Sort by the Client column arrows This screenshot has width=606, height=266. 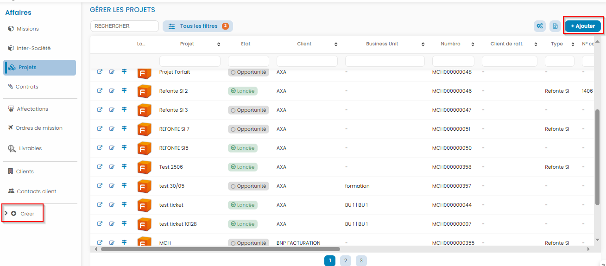[x=336, y=44]
